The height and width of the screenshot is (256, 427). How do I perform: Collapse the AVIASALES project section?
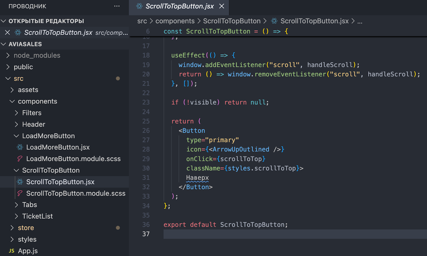pyautogui.click(x=3, y=44)
